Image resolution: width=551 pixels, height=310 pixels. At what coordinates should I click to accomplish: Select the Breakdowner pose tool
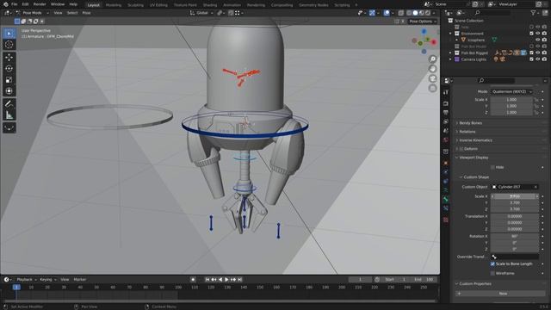tap(9, 127)
